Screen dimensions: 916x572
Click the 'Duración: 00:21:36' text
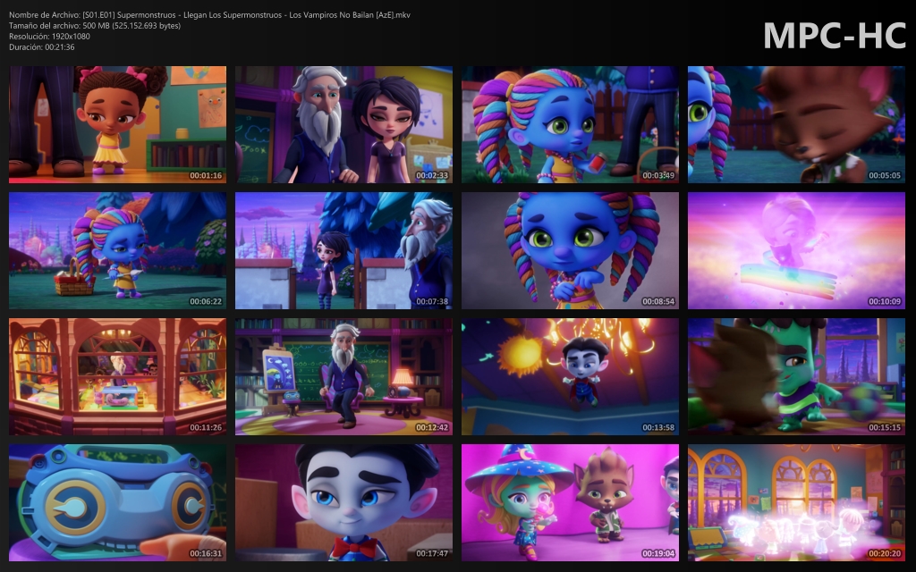(41, 47)
